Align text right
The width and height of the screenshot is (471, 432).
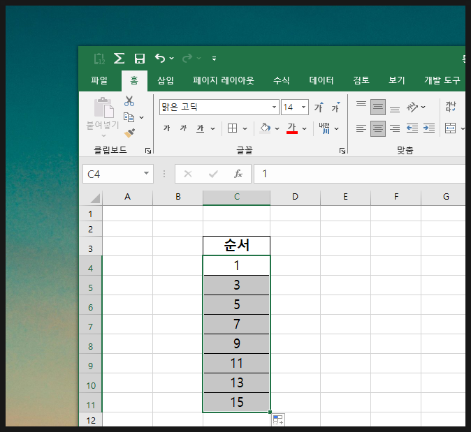[x=395, y=128]
